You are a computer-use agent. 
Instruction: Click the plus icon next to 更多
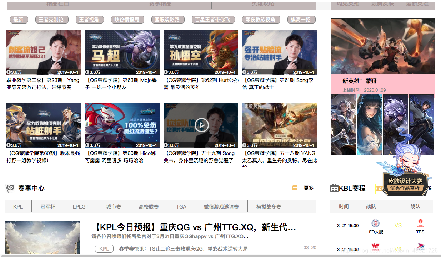(295, 188)
